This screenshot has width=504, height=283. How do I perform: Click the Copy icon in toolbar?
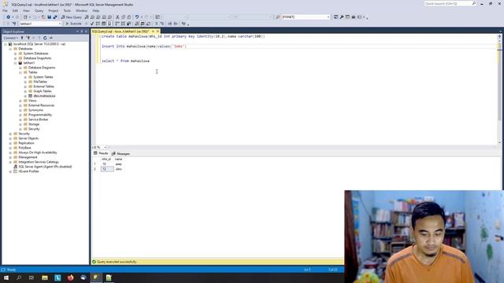(123, 17)
